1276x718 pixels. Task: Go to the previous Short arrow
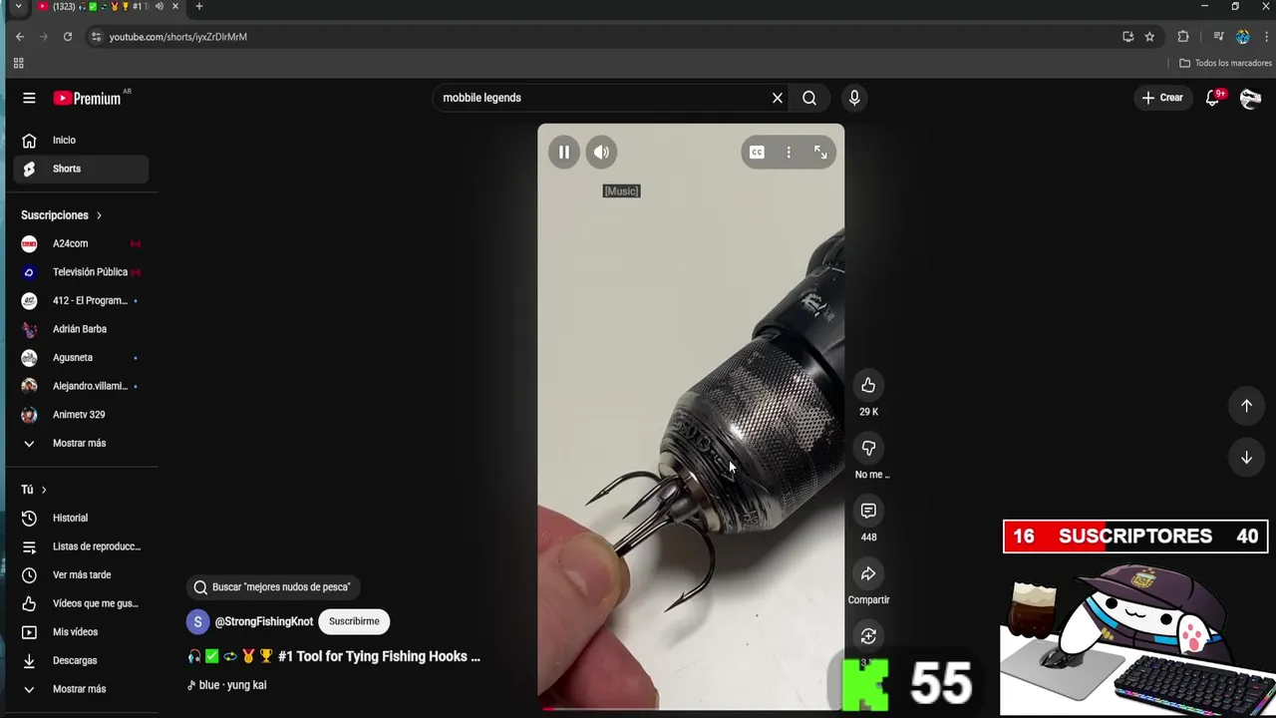coord(1246,406)
